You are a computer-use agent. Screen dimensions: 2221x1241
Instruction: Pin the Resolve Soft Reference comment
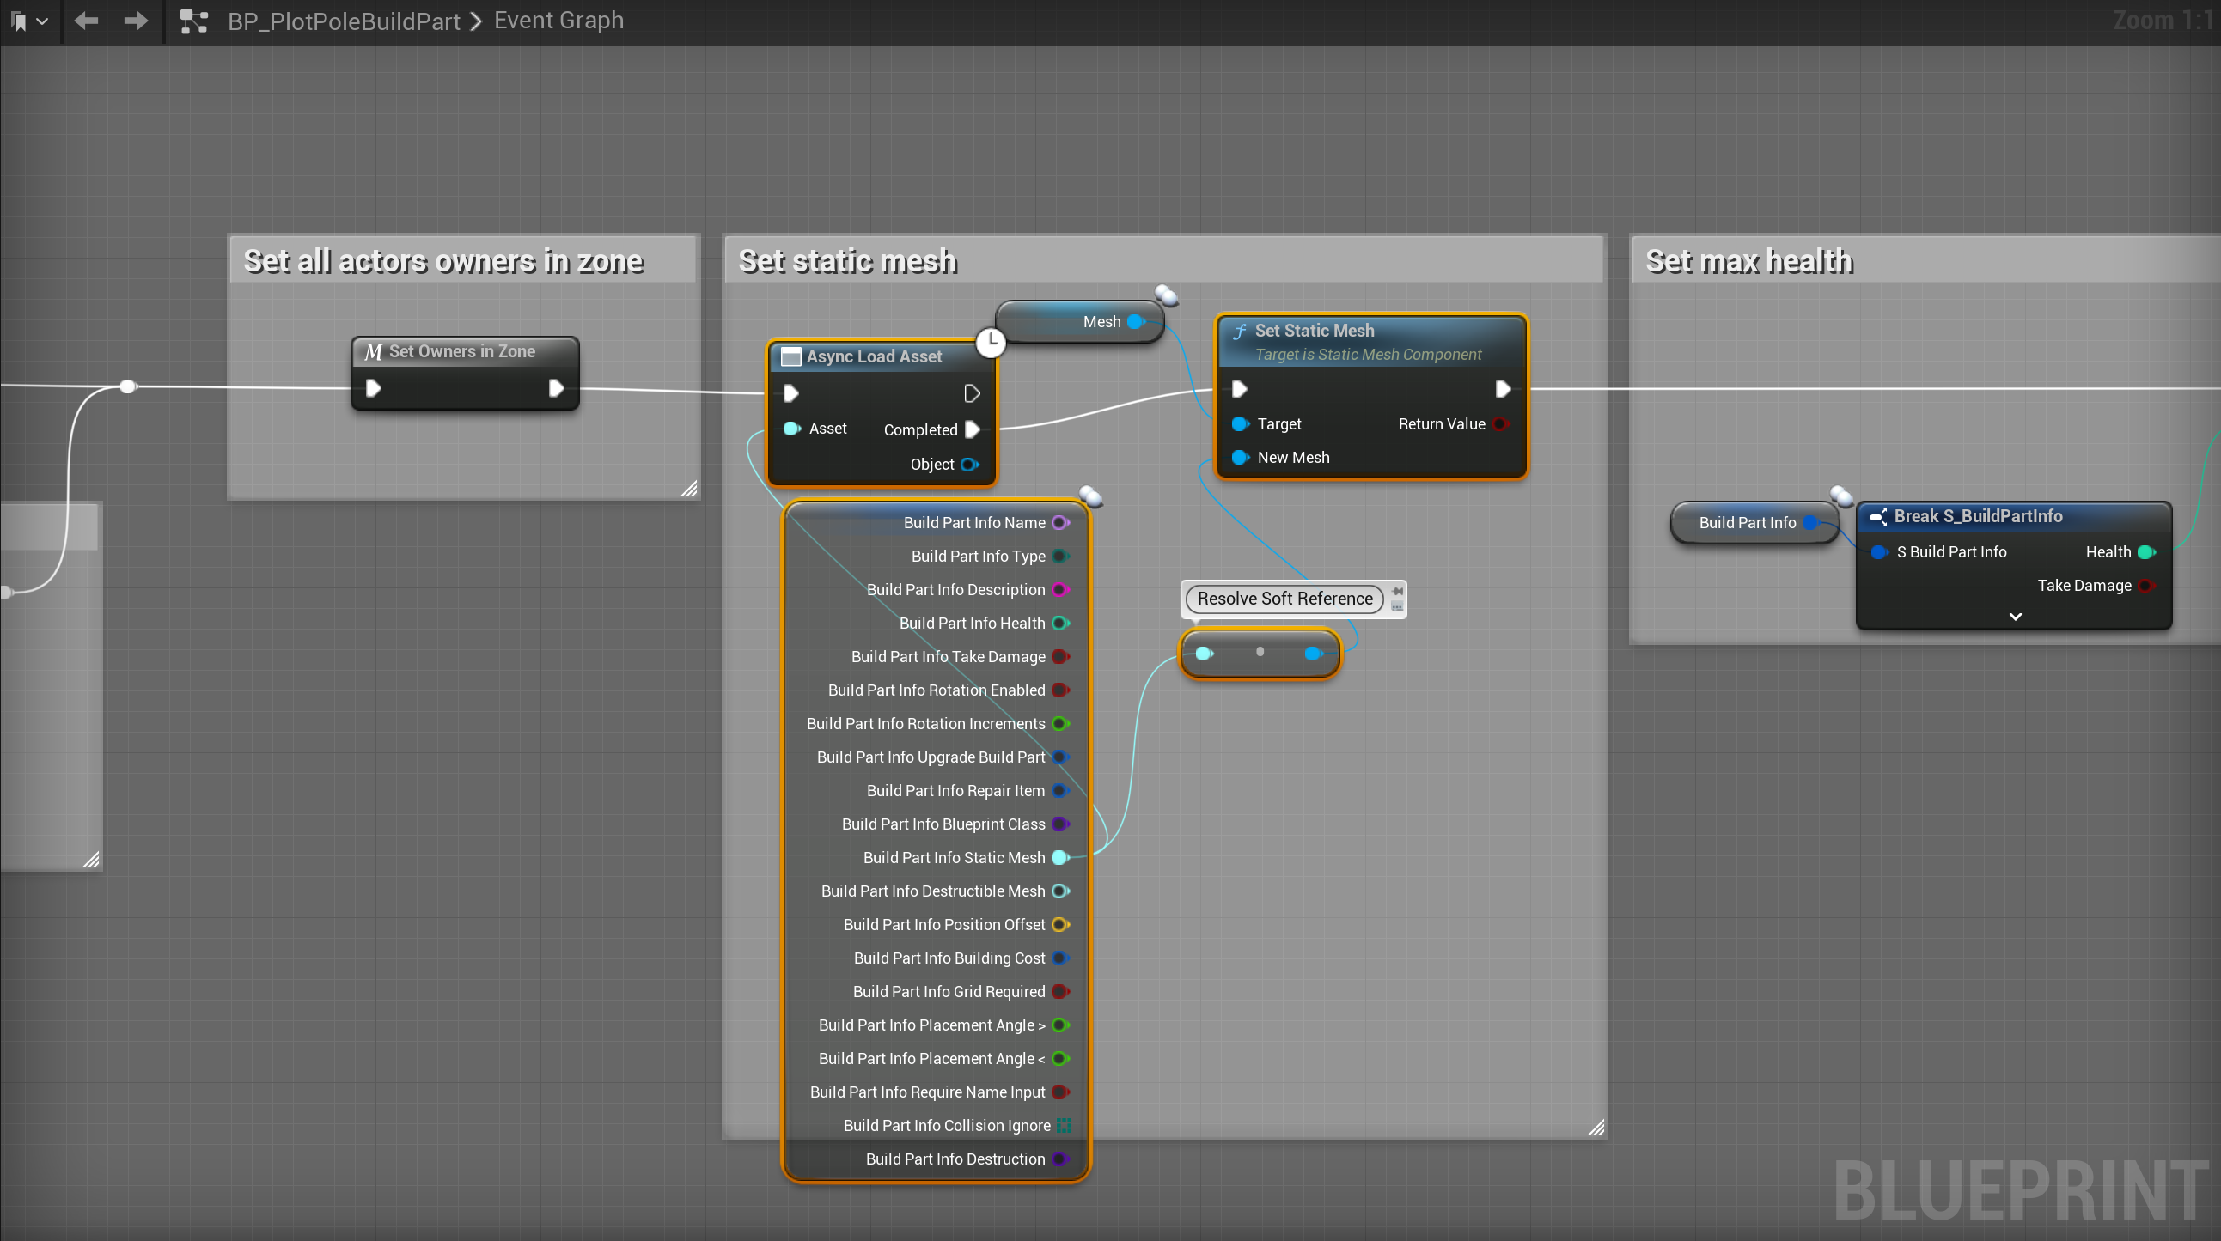[x=1398, y=591]
